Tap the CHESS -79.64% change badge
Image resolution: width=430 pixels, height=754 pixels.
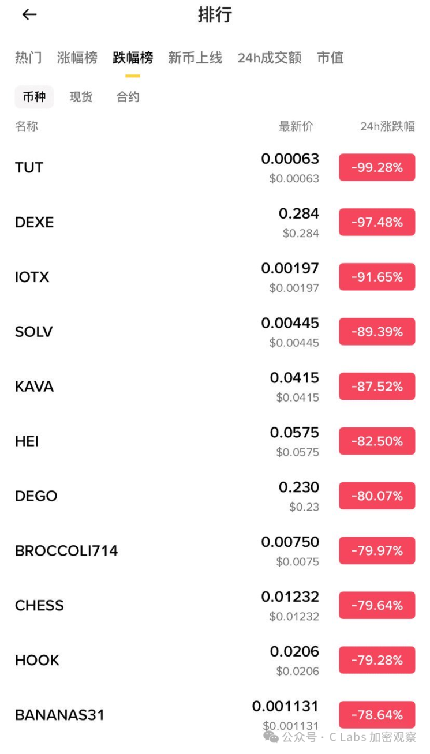coord(377,605)
